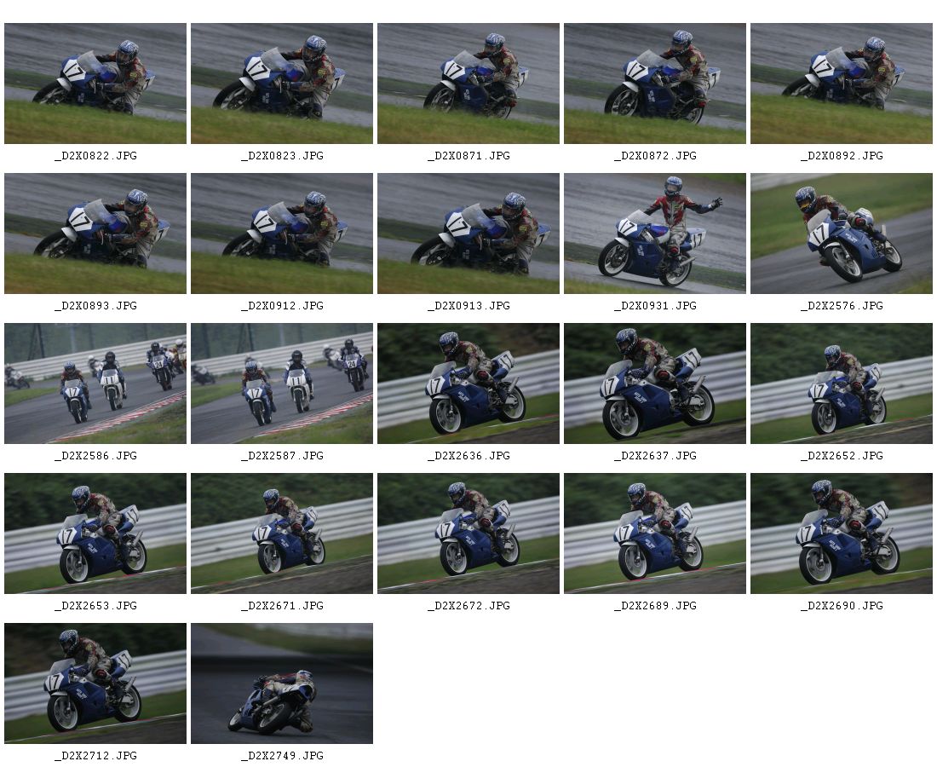Image resolution: width=937 pixels, height=767 pixels.
Task: Click the _D2X0872.JPG thumbnail
Action: [x=655, y=84]
